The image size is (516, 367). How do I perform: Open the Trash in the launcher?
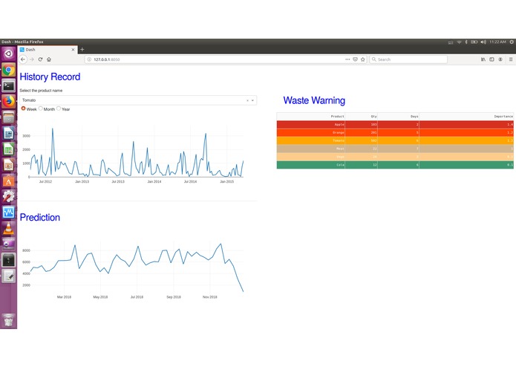pyautogui.click(x=9, y=321)
